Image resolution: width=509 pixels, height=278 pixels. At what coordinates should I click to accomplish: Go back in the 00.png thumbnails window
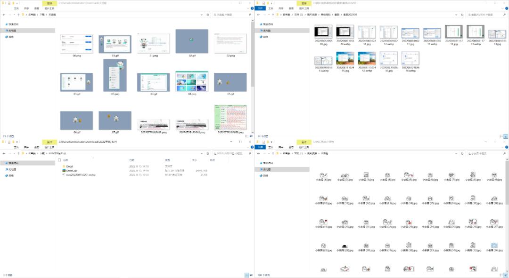click(x=4, y=15)
